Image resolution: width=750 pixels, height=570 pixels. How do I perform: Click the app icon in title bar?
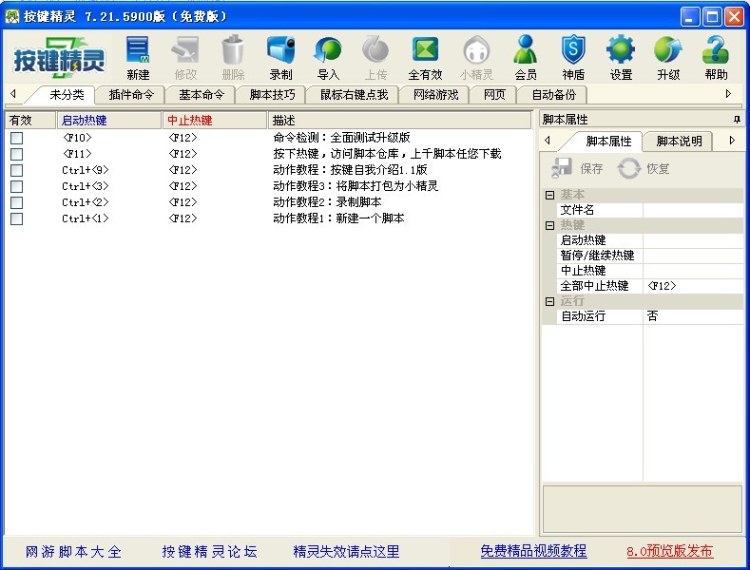coord(12,16)
